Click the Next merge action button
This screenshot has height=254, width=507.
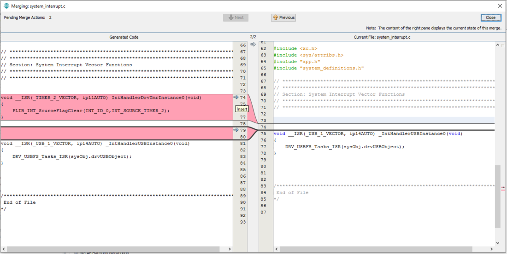point(236,17)
